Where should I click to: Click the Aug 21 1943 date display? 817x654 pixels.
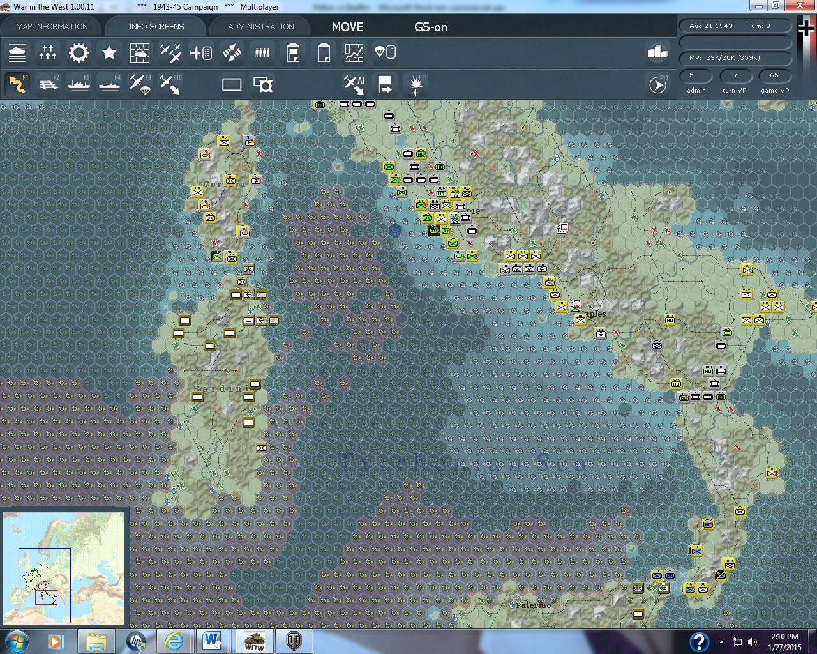711,26
